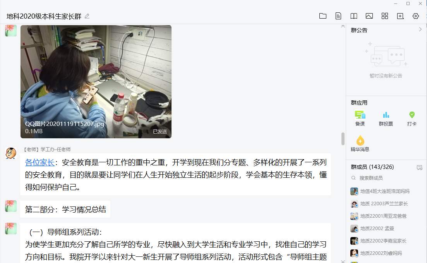Open the 打卡 check-in app
The width and height of the screenshot is (427, 263).
[412, 118]
